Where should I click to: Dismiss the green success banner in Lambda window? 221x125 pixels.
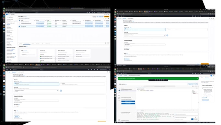tap(198, 78)
